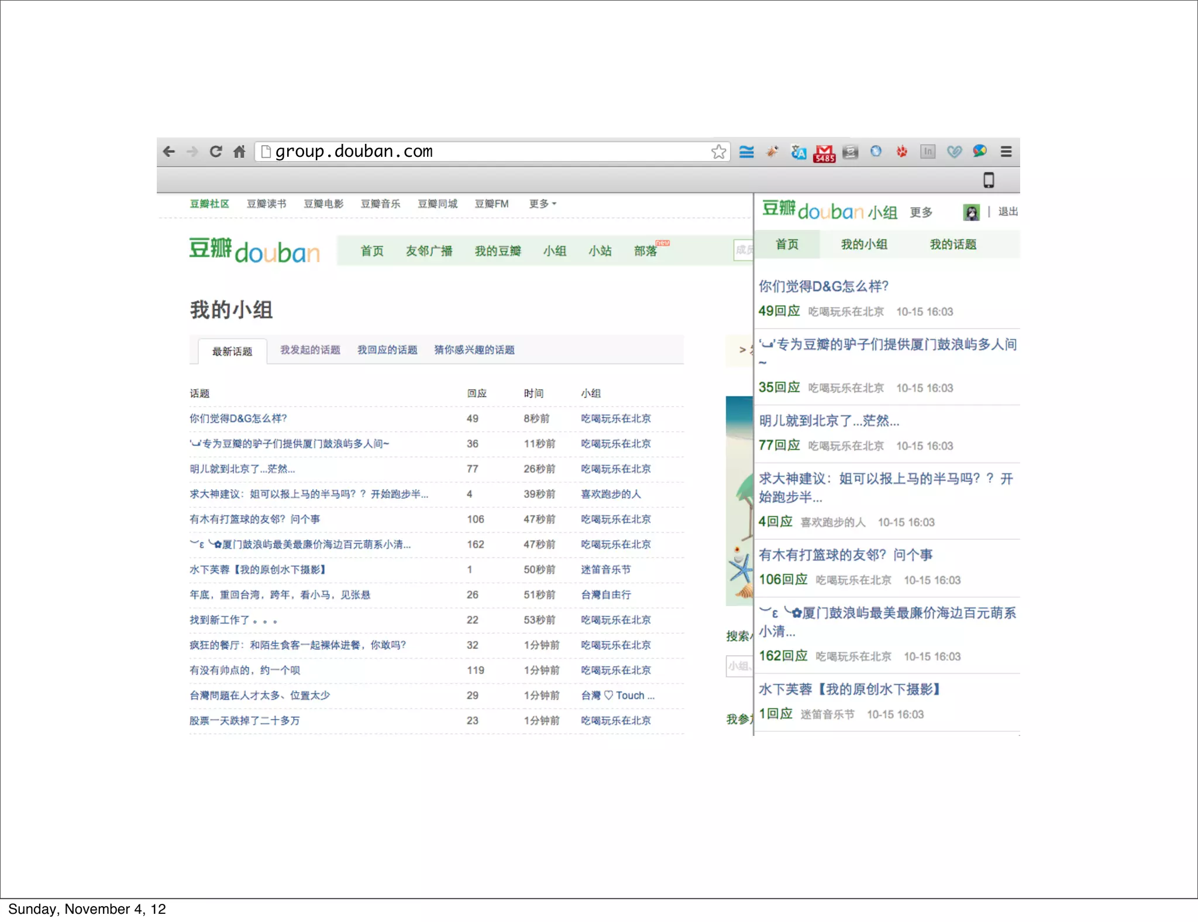Click the blue heart extension icon
Viewport: 1198px width, 922px height.
coord(954,152)
